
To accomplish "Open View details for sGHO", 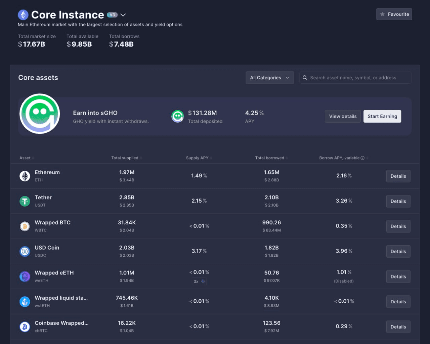I will 343,116.
